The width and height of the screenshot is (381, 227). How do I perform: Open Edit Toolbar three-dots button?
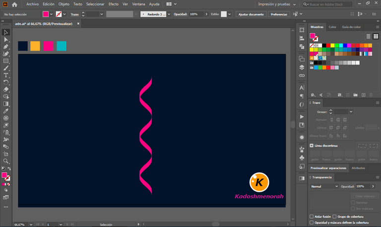[6, 207]
